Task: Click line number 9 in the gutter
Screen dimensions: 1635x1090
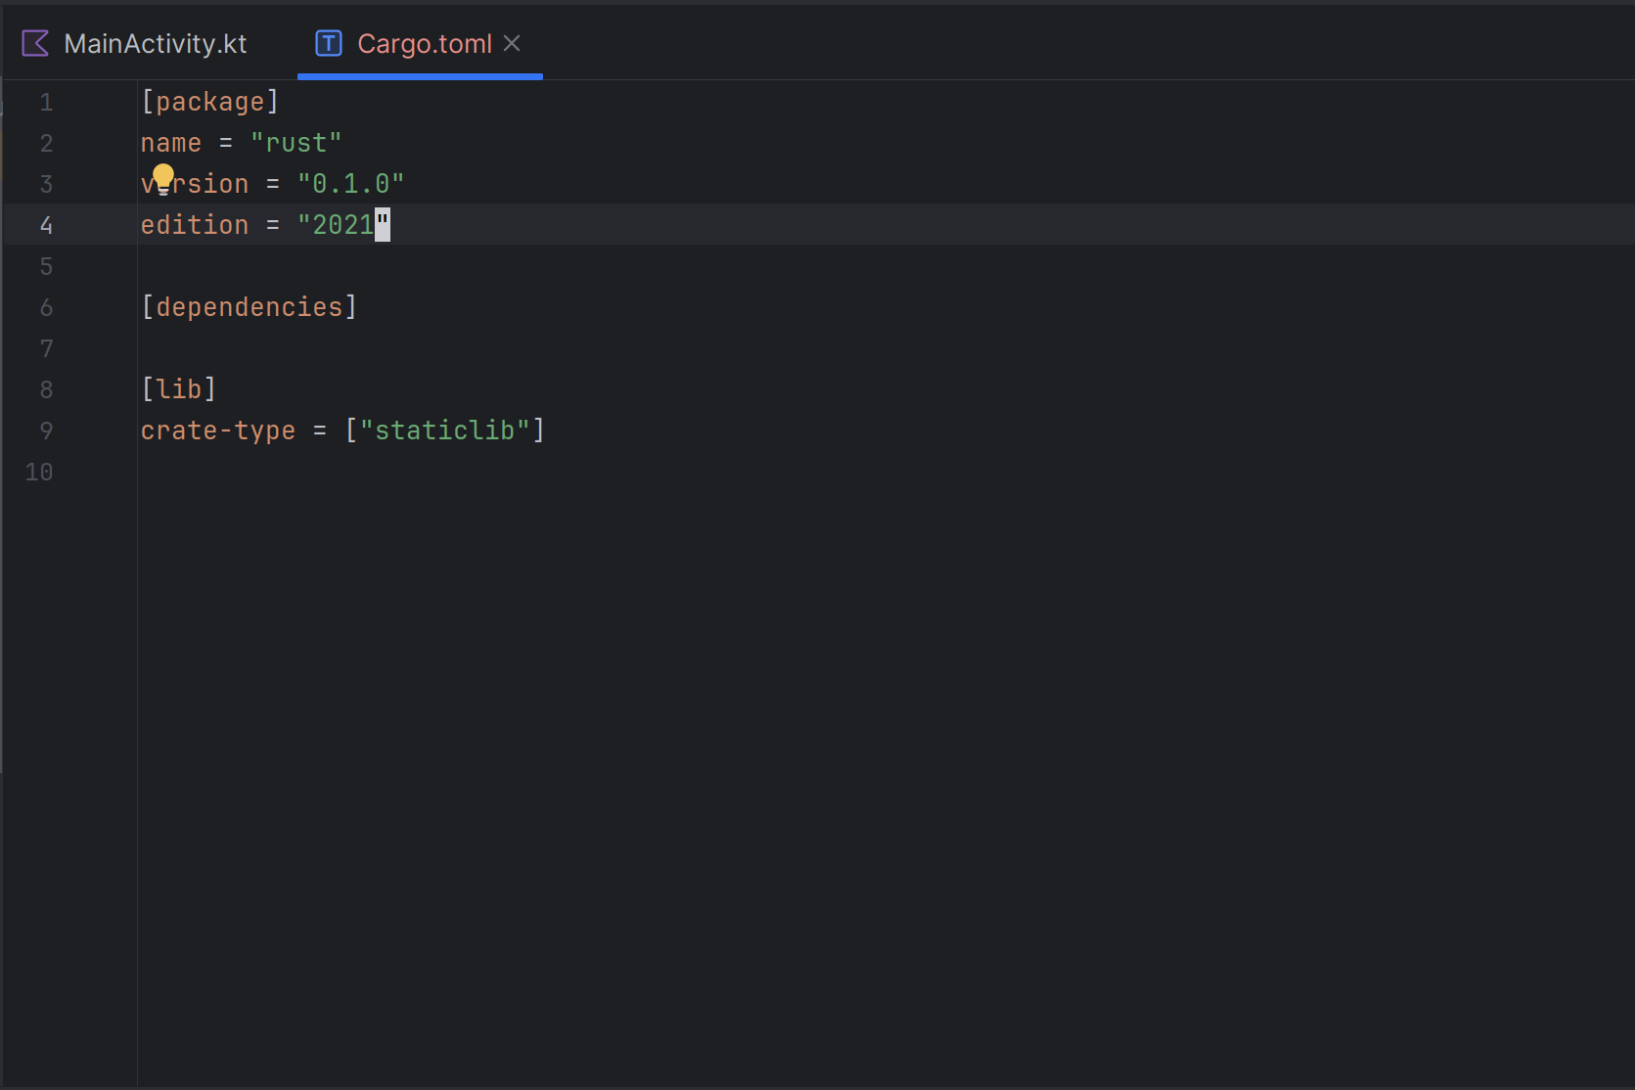Action: [46, 431]
